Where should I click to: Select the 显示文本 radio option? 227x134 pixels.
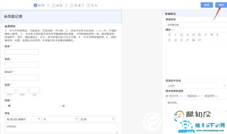coord(167,96)
